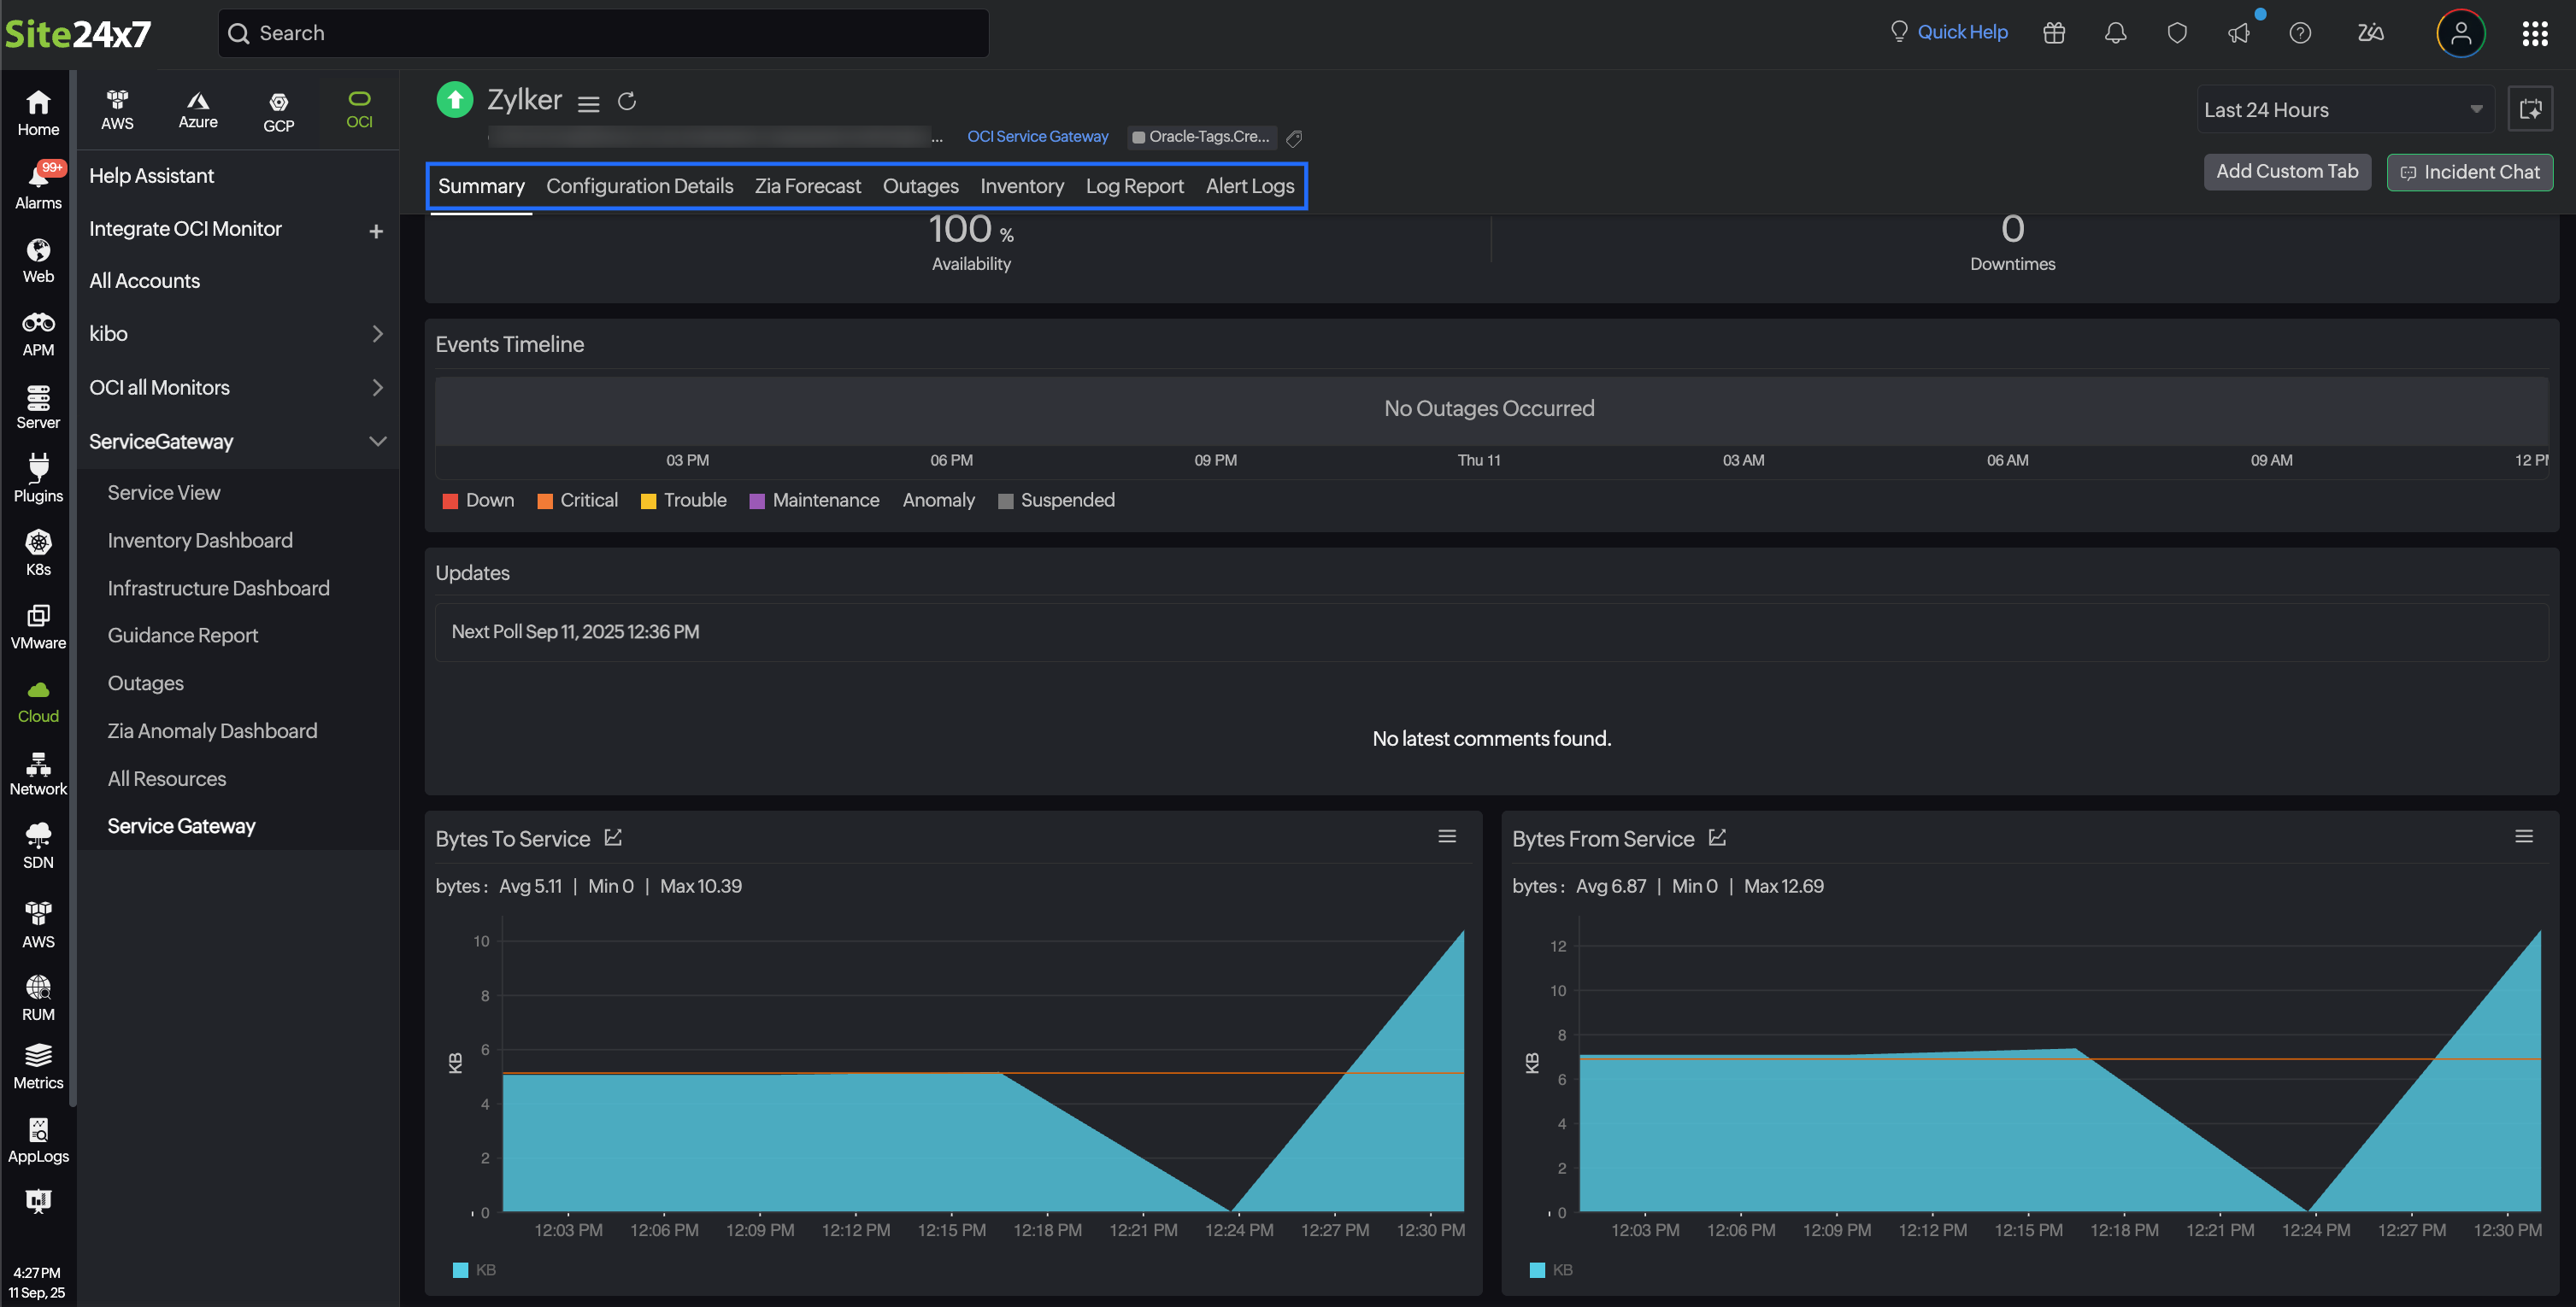
Task: Open the apps grid icon
Action: point(2534,34)
